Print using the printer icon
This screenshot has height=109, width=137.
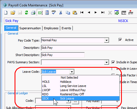coord(33,13)
